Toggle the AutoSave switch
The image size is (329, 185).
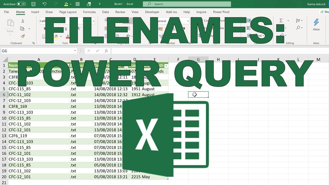coord(21,4)
